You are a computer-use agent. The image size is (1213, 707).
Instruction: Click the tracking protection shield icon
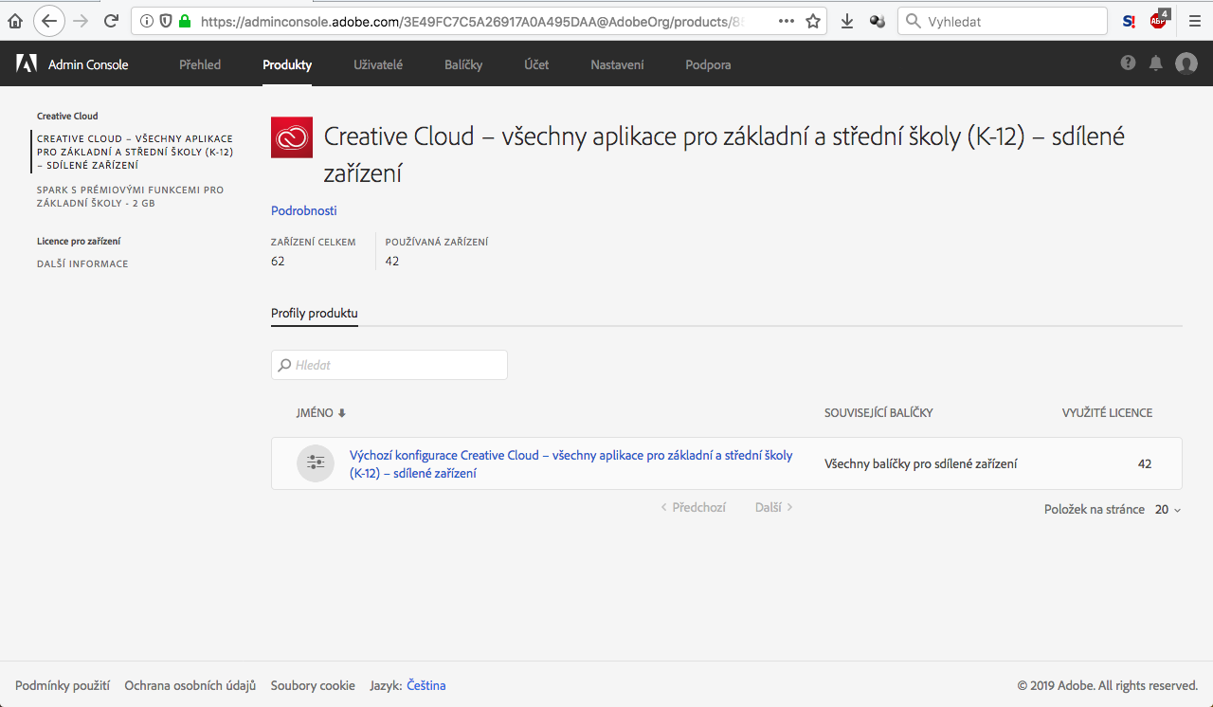[x=166, y=21]
